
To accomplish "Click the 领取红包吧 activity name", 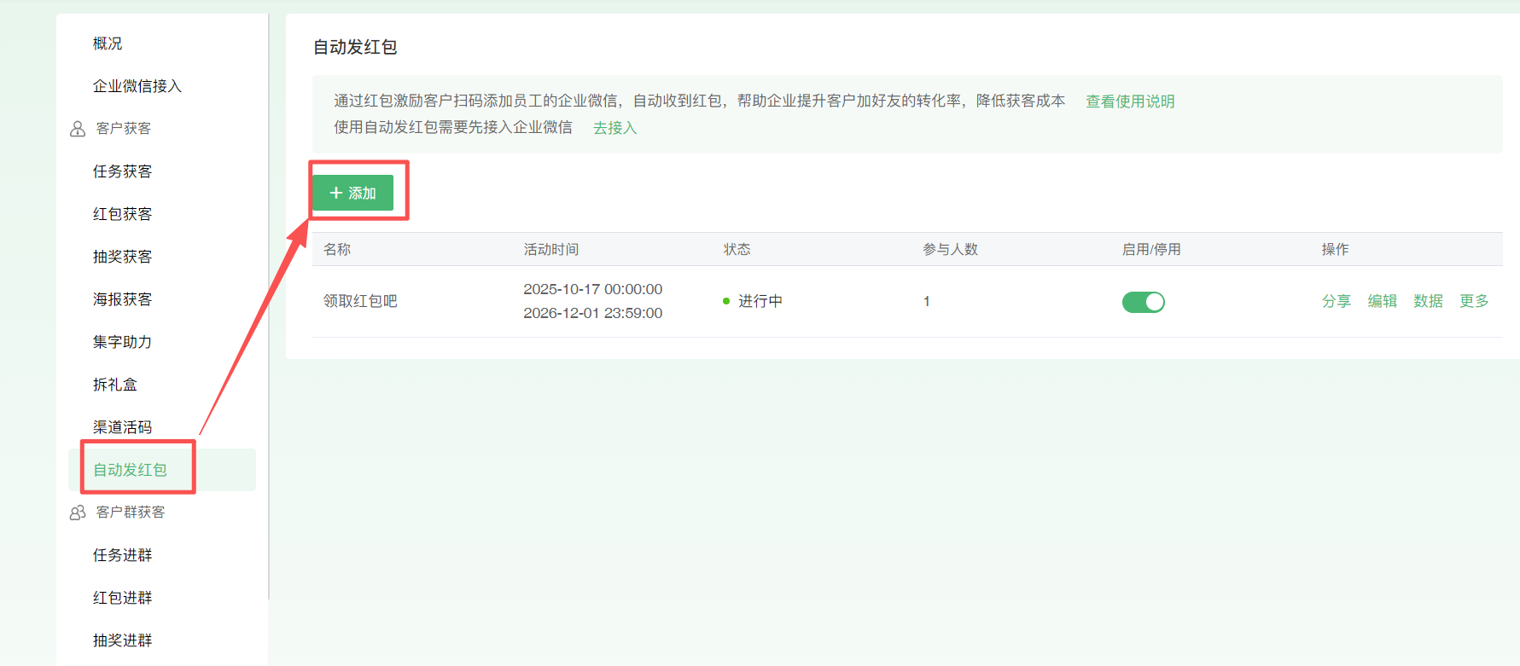I will pyautogui.click(x=360, y=301).
